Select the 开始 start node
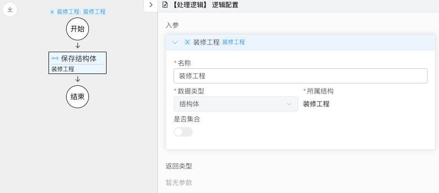The image size is (439, 193). tap(78, 29)
